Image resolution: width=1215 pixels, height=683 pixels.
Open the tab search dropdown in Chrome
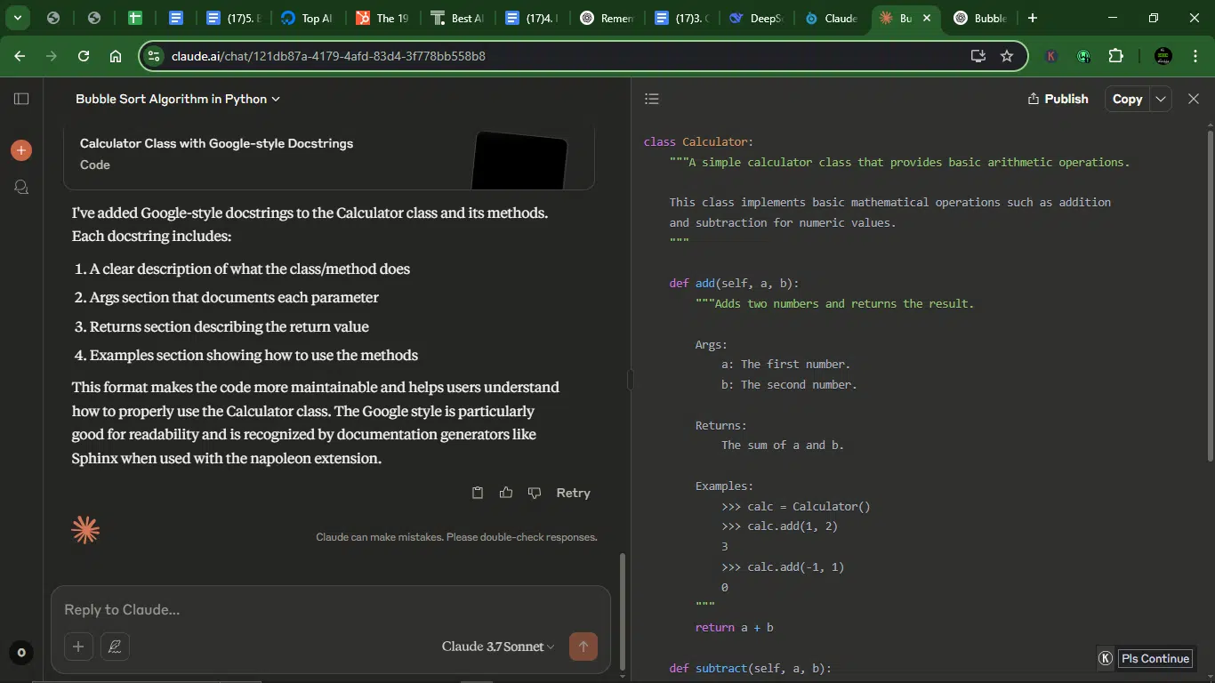tap(17, 18)
